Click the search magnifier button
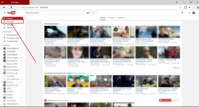Screen dimensions: 199x107 click(x=94, y=13)
